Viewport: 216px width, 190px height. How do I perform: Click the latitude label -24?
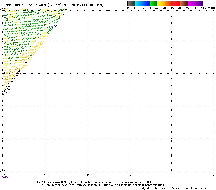(3, 73)
